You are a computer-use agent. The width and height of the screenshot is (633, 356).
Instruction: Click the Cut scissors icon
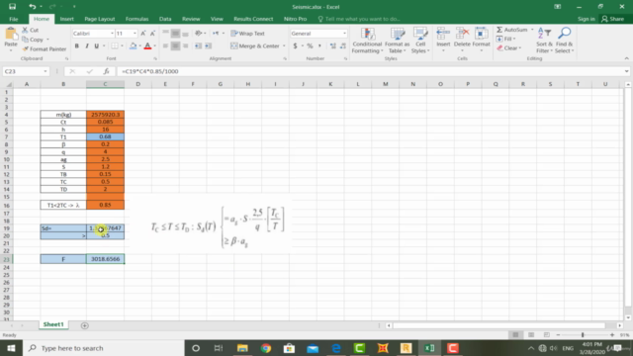click(26, 30)
